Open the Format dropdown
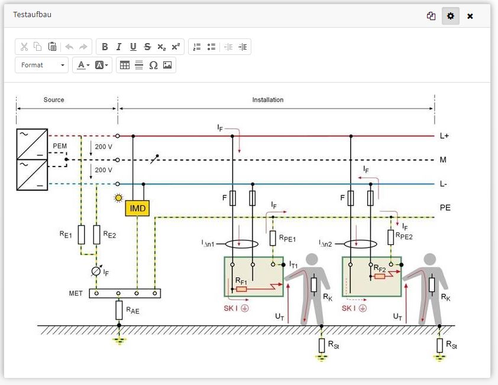This screenshot has width=498, height=385. [x=43, y=66]
